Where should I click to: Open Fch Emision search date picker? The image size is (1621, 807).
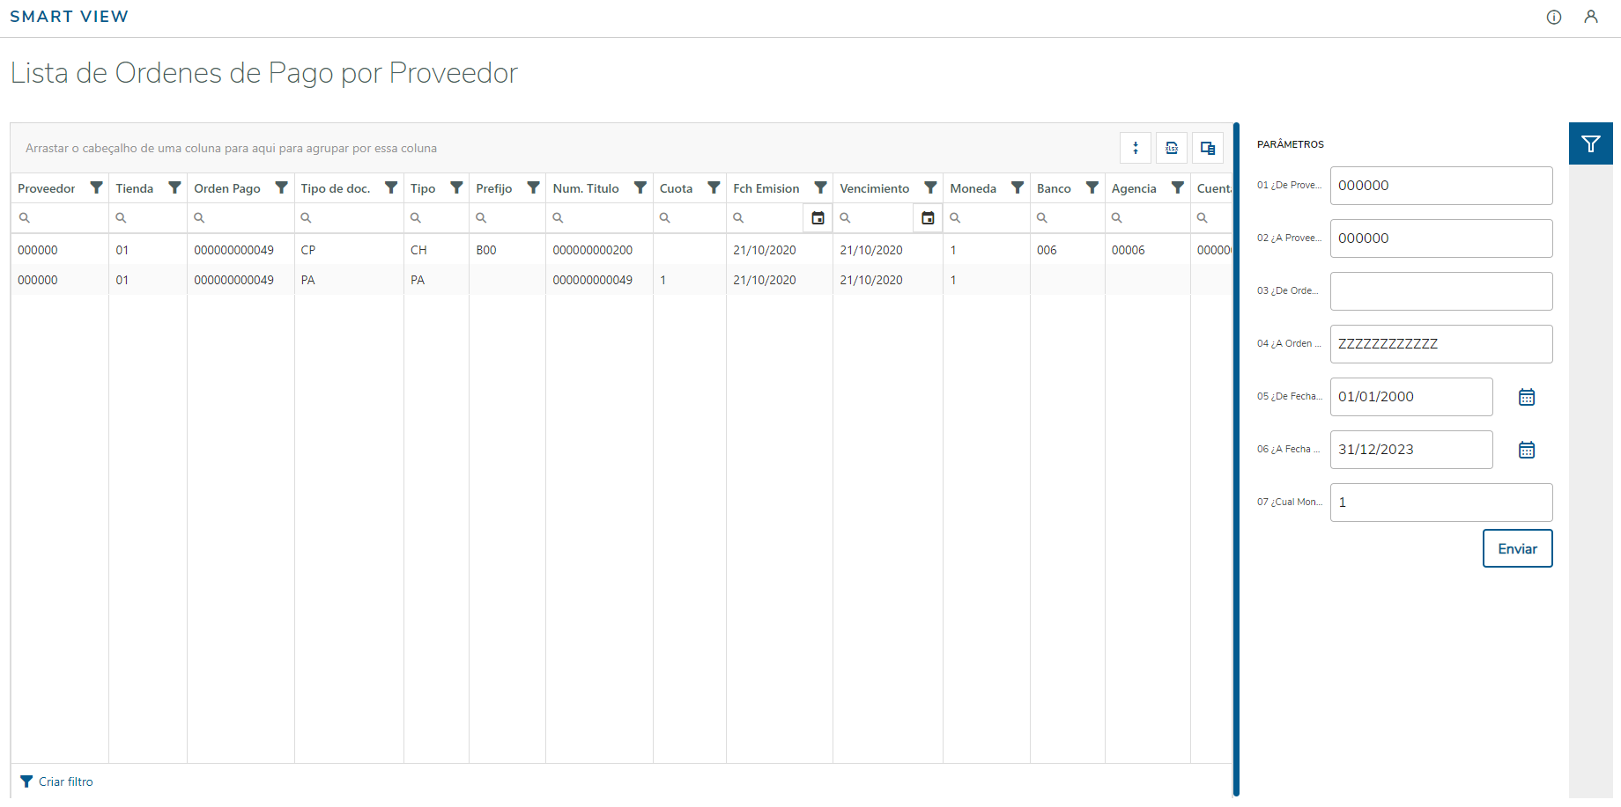(x=818, y=218)
